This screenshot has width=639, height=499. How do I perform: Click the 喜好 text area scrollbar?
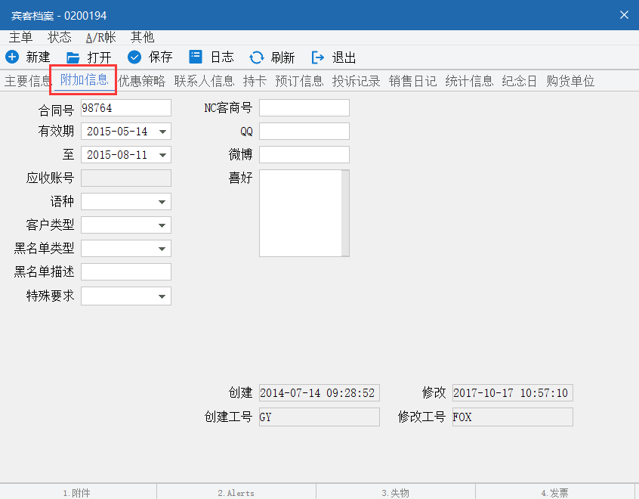tap(345, 213)
